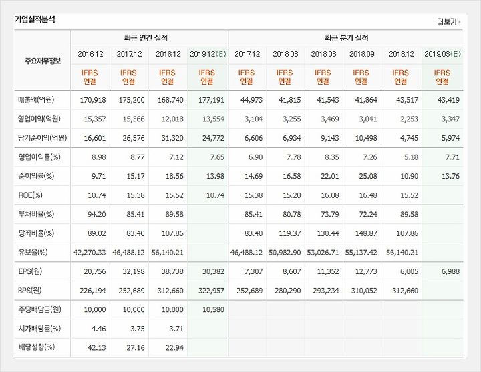Select payout ratio value 22.94
The width and height of the screenshot is (481, 372).
point(174,348)
